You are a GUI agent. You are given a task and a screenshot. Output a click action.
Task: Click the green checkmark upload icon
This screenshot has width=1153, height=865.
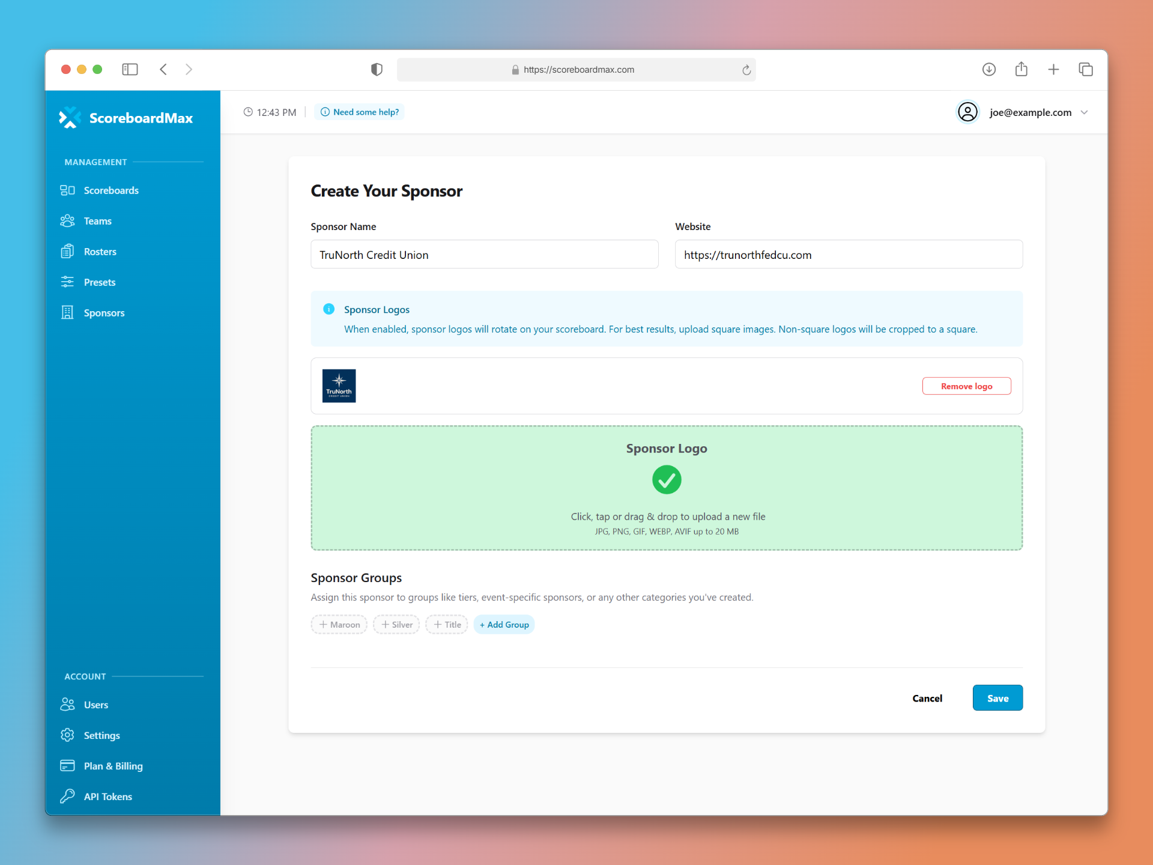click(667, 479)
